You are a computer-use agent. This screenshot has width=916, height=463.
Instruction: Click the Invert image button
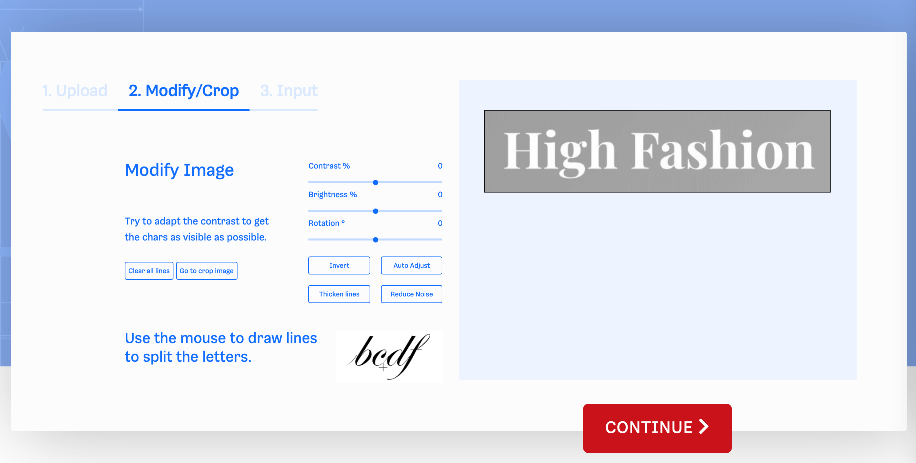(340, 265)
